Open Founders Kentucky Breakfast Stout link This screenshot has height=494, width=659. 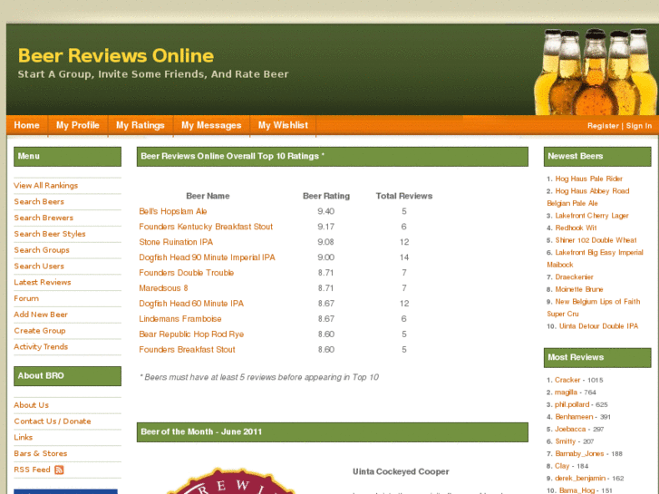(206, 227)
